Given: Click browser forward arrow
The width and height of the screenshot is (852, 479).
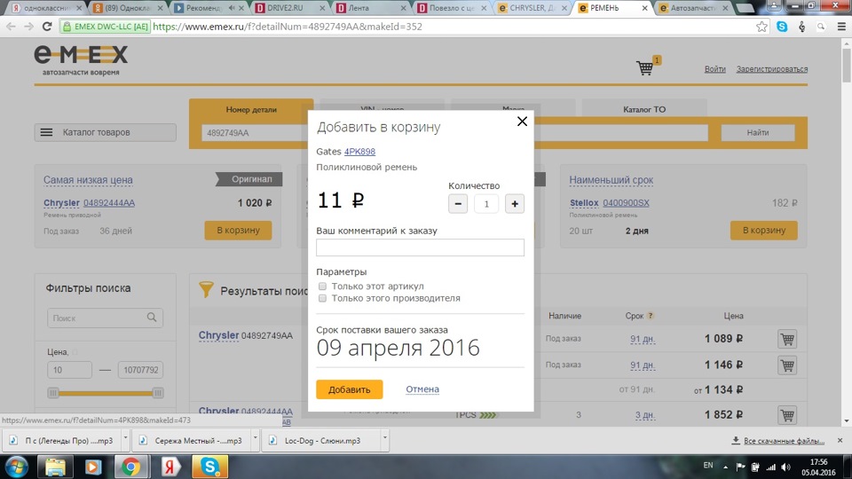Looking at the screenshot, I should coord(28,26).
